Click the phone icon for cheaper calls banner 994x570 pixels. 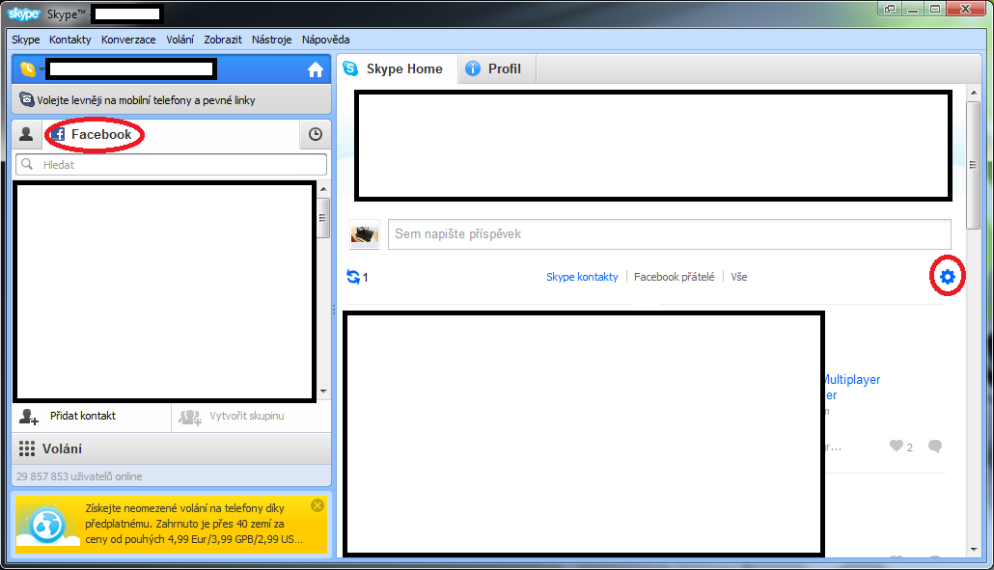(x=27, y=99)
